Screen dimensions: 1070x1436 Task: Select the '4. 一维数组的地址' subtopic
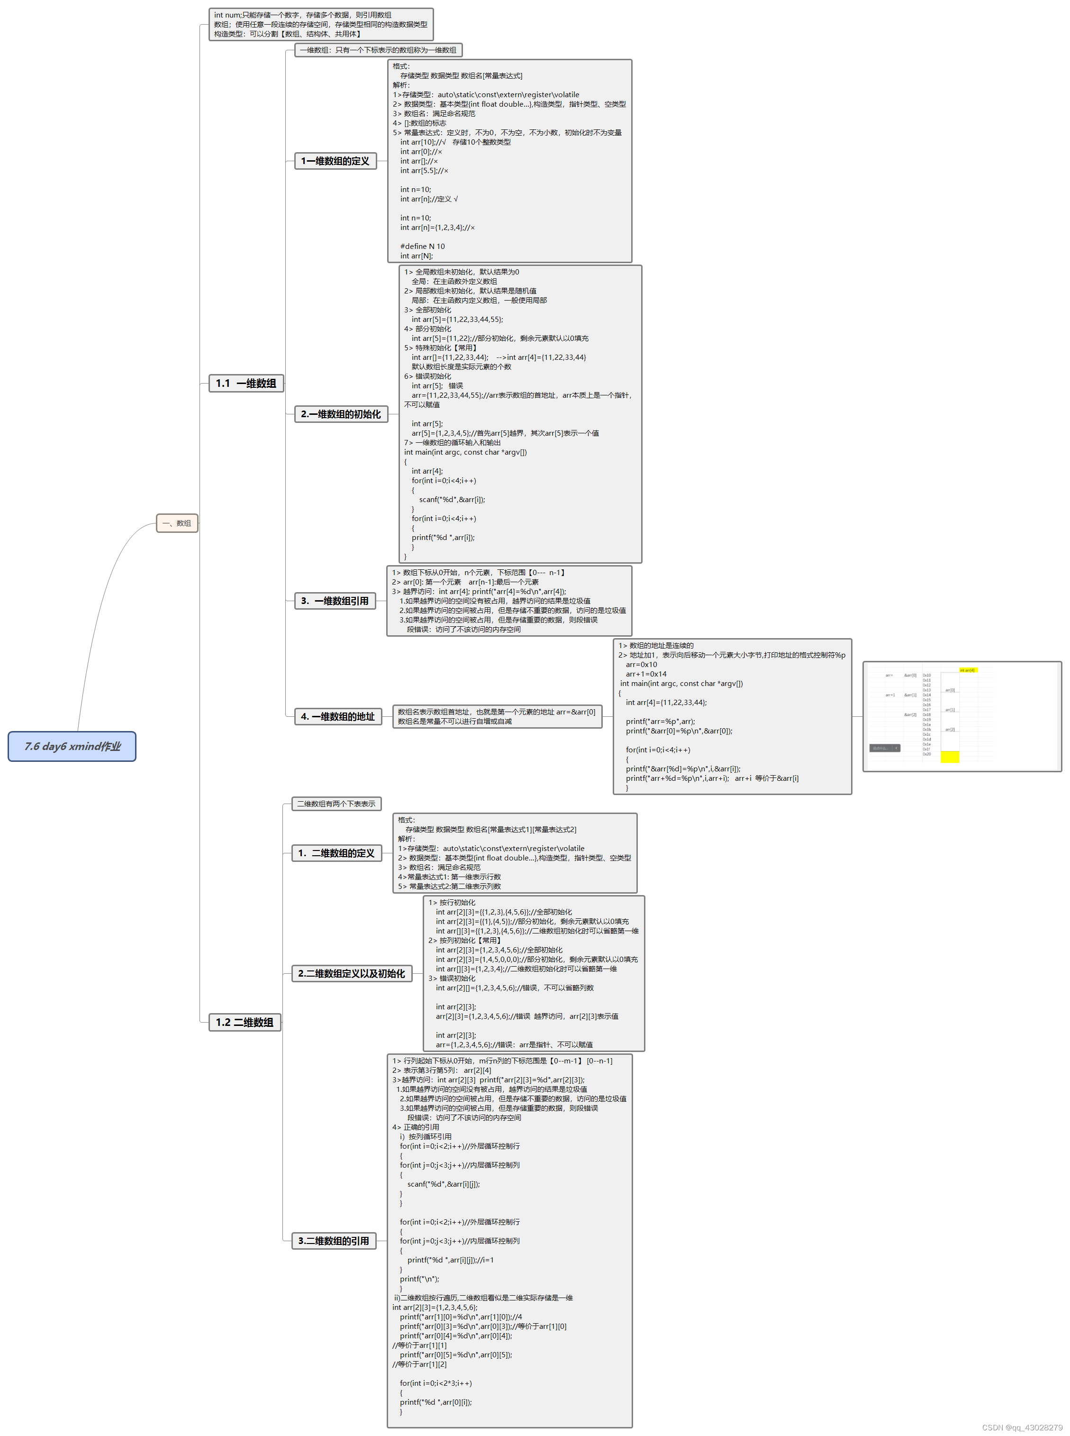pyautogui.click(x=337, y=716)
